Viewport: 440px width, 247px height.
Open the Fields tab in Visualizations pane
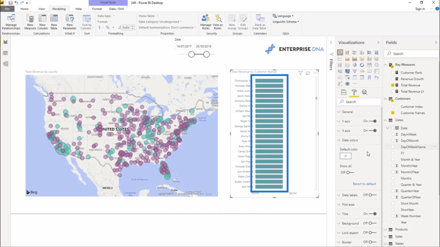(344, 92)
